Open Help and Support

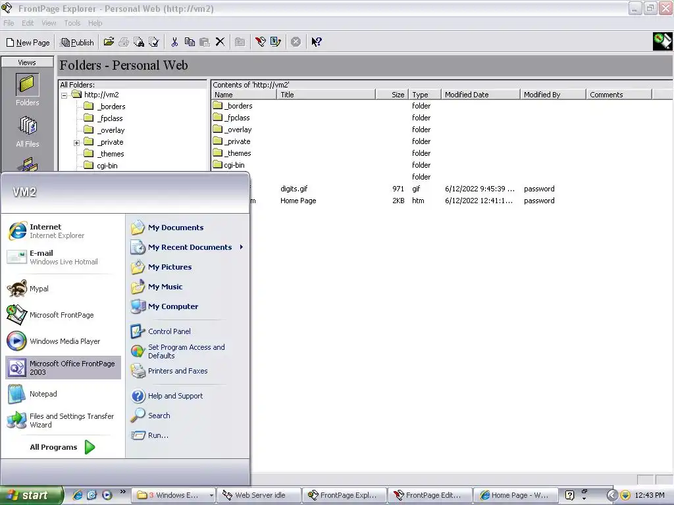(188, 396)
